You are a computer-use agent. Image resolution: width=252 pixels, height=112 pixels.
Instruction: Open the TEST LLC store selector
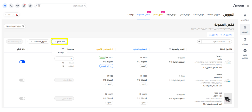click(x=12, y=15)
